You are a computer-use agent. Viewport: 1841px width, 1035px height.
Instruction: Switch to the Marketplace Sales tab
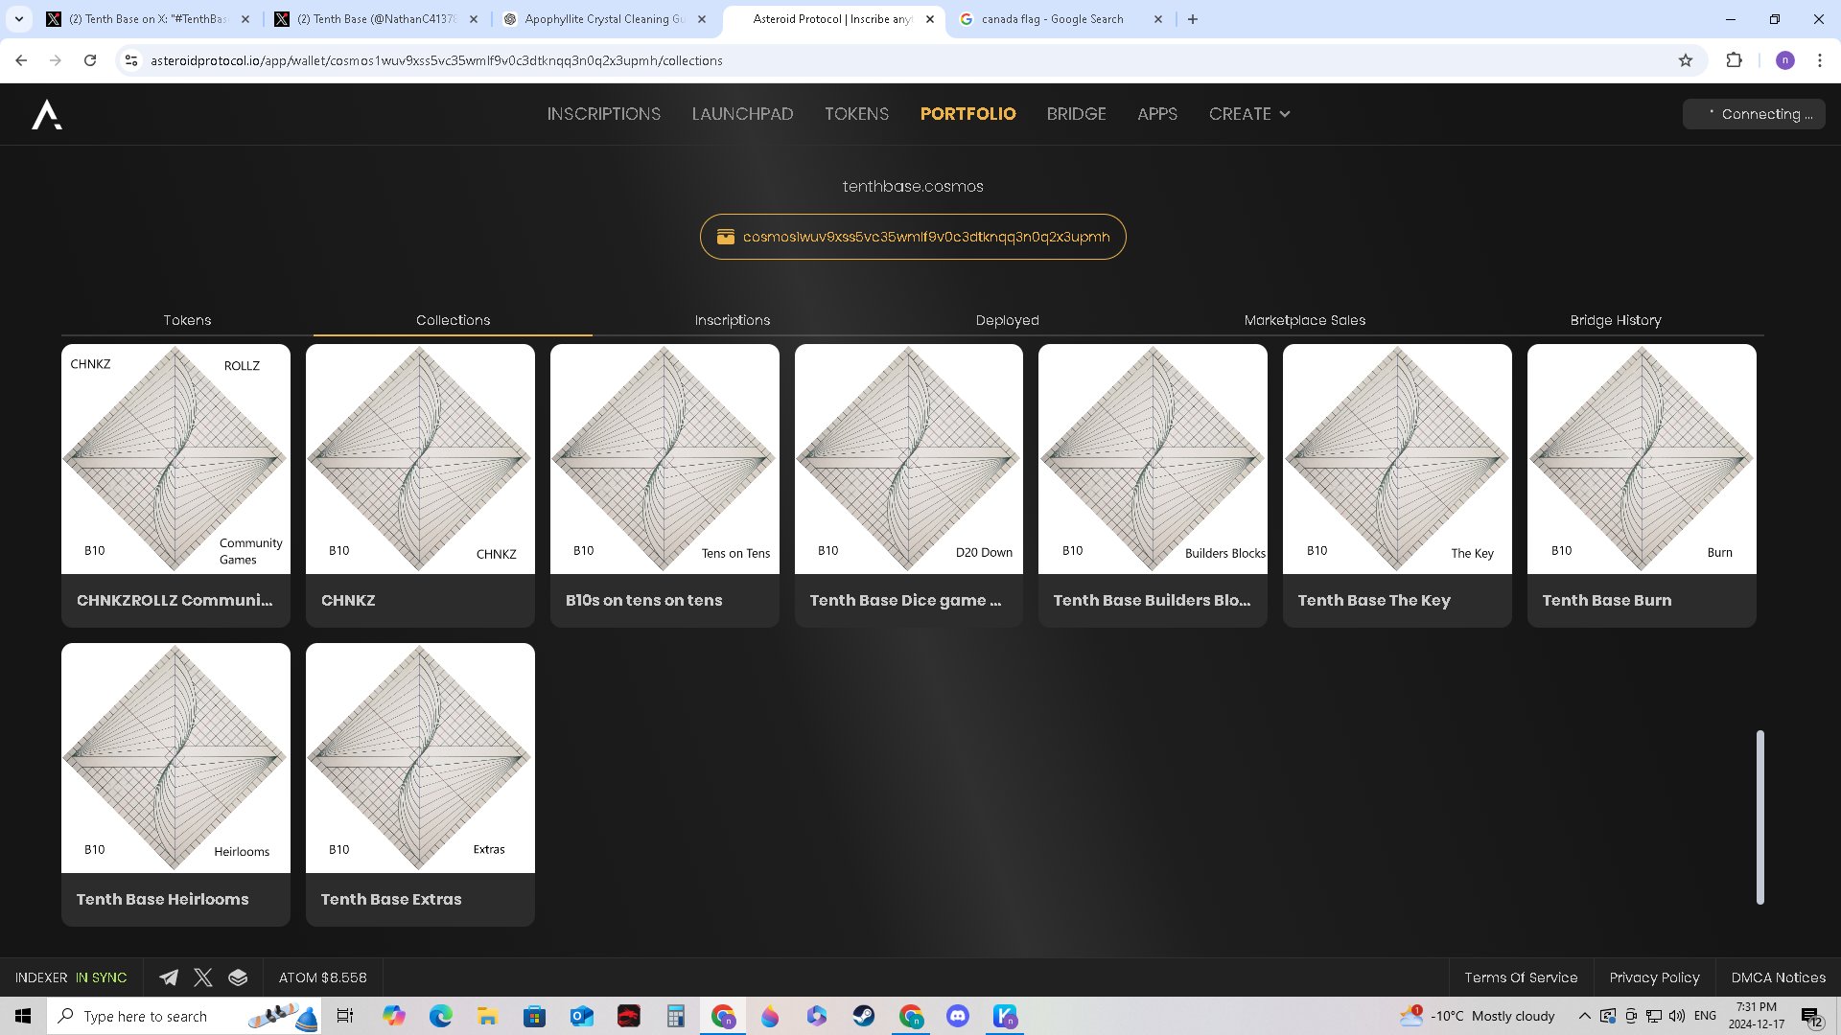(x=1304, y=320)
